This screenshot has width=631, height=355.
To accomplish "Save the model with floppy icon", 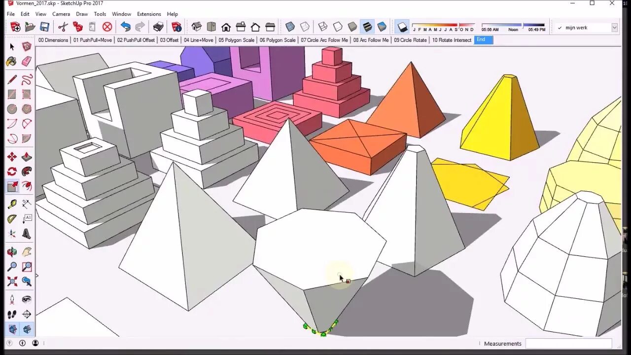I will 45,27.
